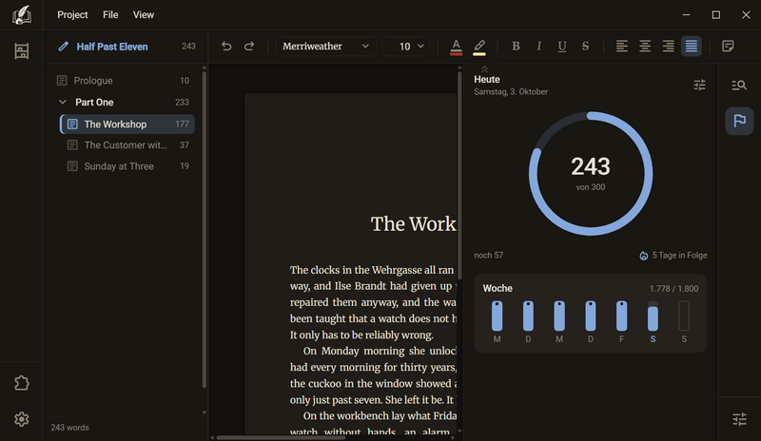Collapse the Part One folder
Screen dimensions: 761x441
63,102
